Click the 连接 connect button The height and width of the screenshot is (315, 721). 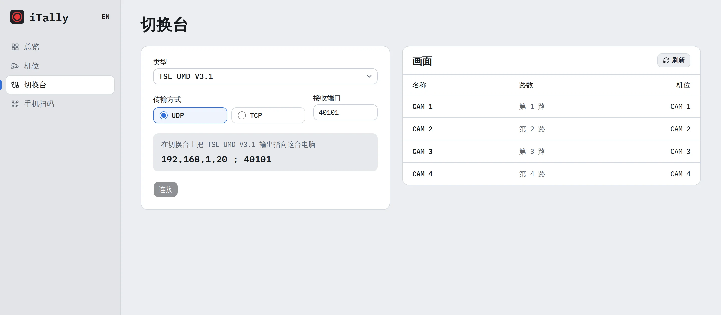(165, 189)
